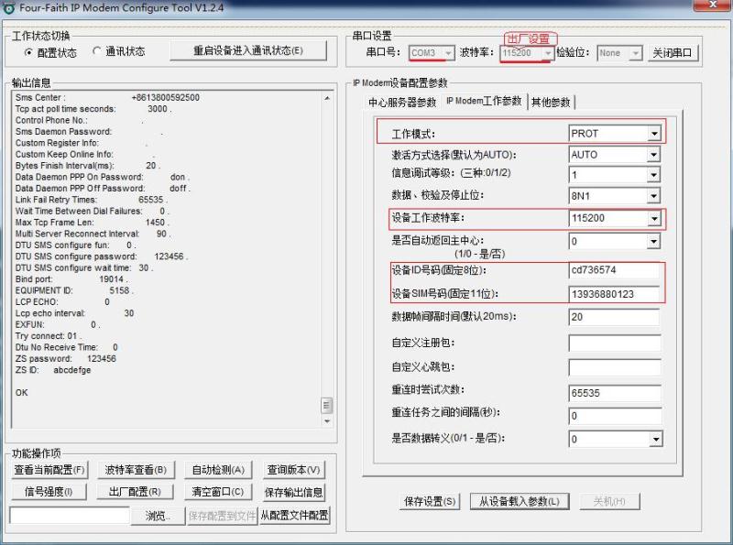Viewport: 733px width, 545px height.
Task: Click the 波特率查看(B) button
Action: tap(136, 470)
